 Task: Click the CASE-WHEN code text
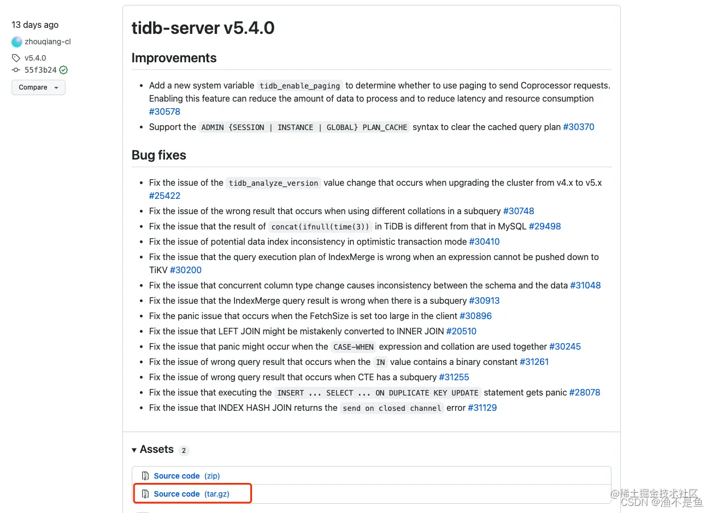[x=354, y=347]
